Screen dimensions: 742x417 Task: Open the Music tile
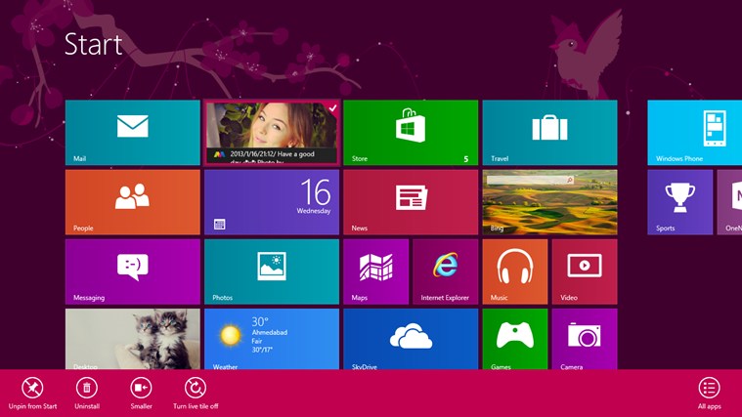(514, 271)
